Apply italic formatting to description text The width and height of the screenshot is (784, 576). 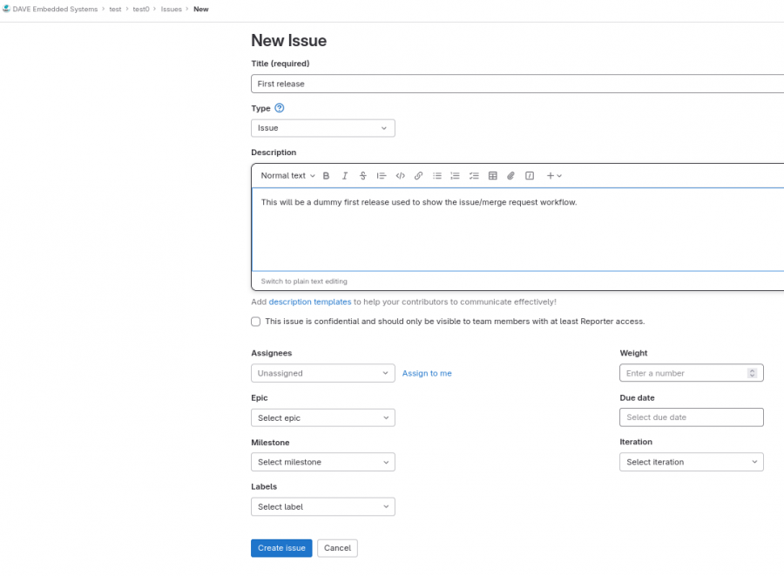tap(345, 176)
